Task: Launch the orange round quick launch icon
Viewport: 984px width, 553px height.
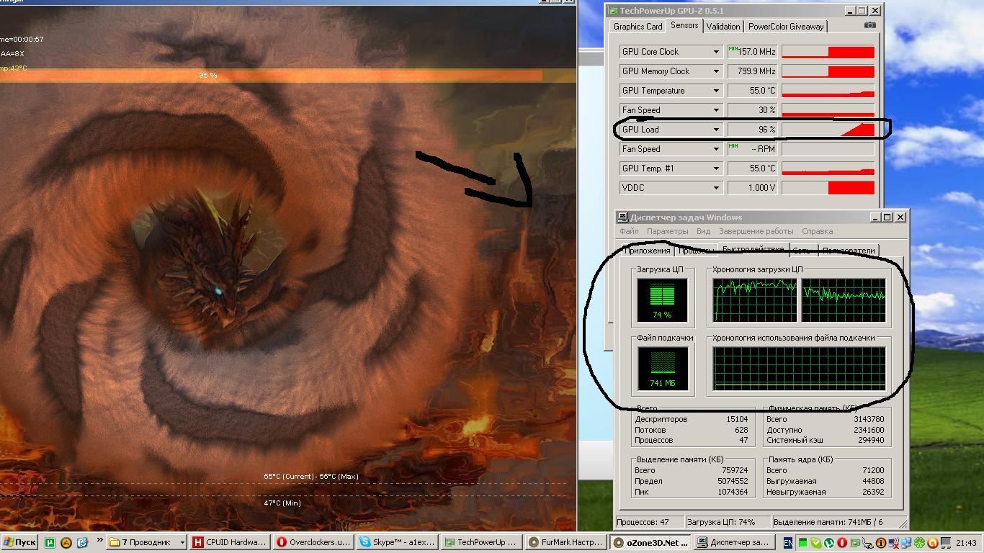Action: 66,542
